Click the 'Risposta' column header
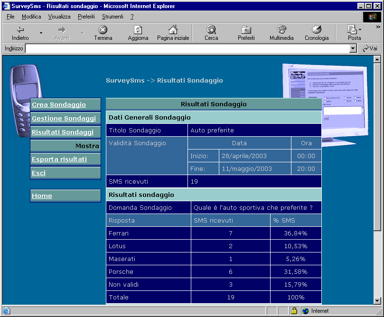Viewport: 384px width, 317px height. tap(122, 220)
